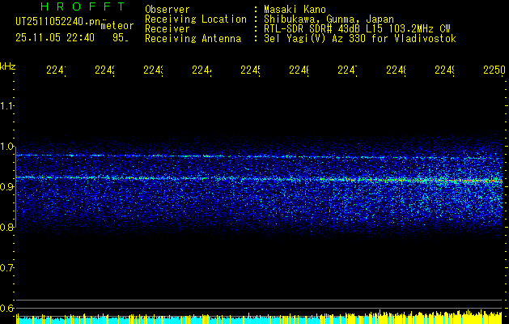Select the 3el Yagi(V) Az 330 antenna text
Screen dimensions: 509x324
[x=360, y=39]
